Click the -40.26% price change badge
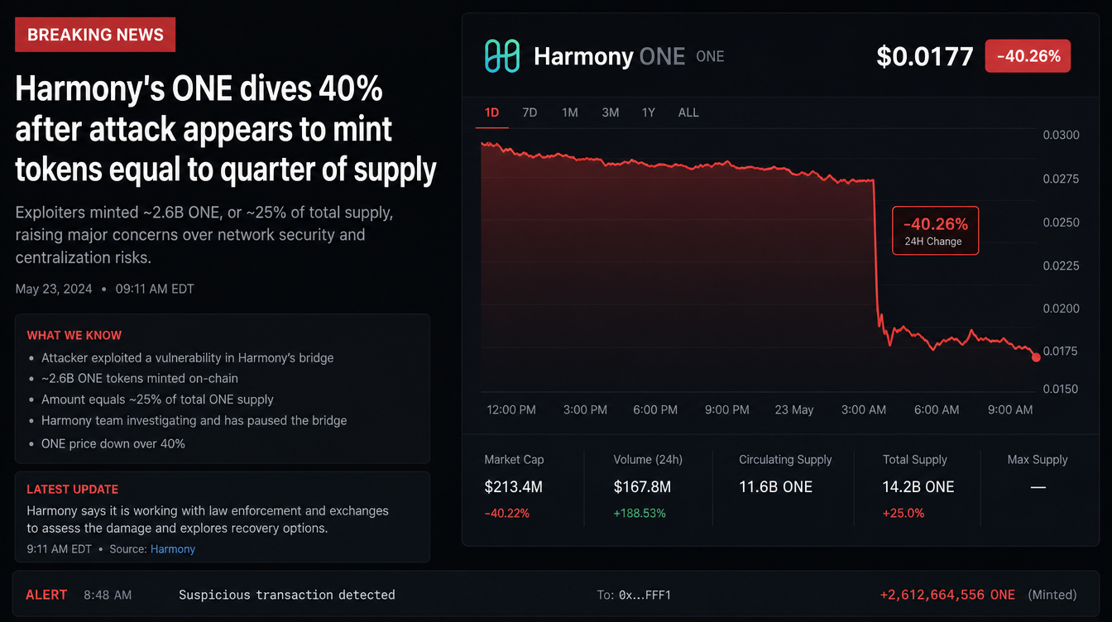This screenshot has height=622, width=1112. 1028,56
